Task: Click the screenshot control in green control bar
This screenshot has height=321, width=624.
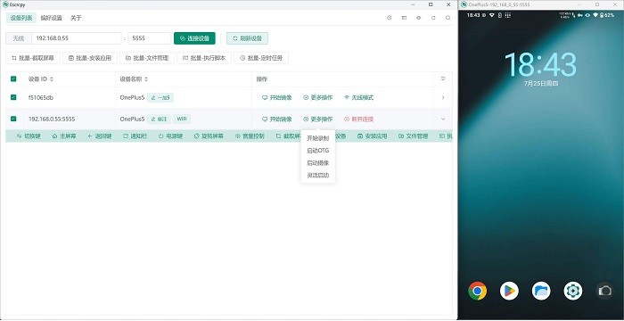Action: point(288,136)
